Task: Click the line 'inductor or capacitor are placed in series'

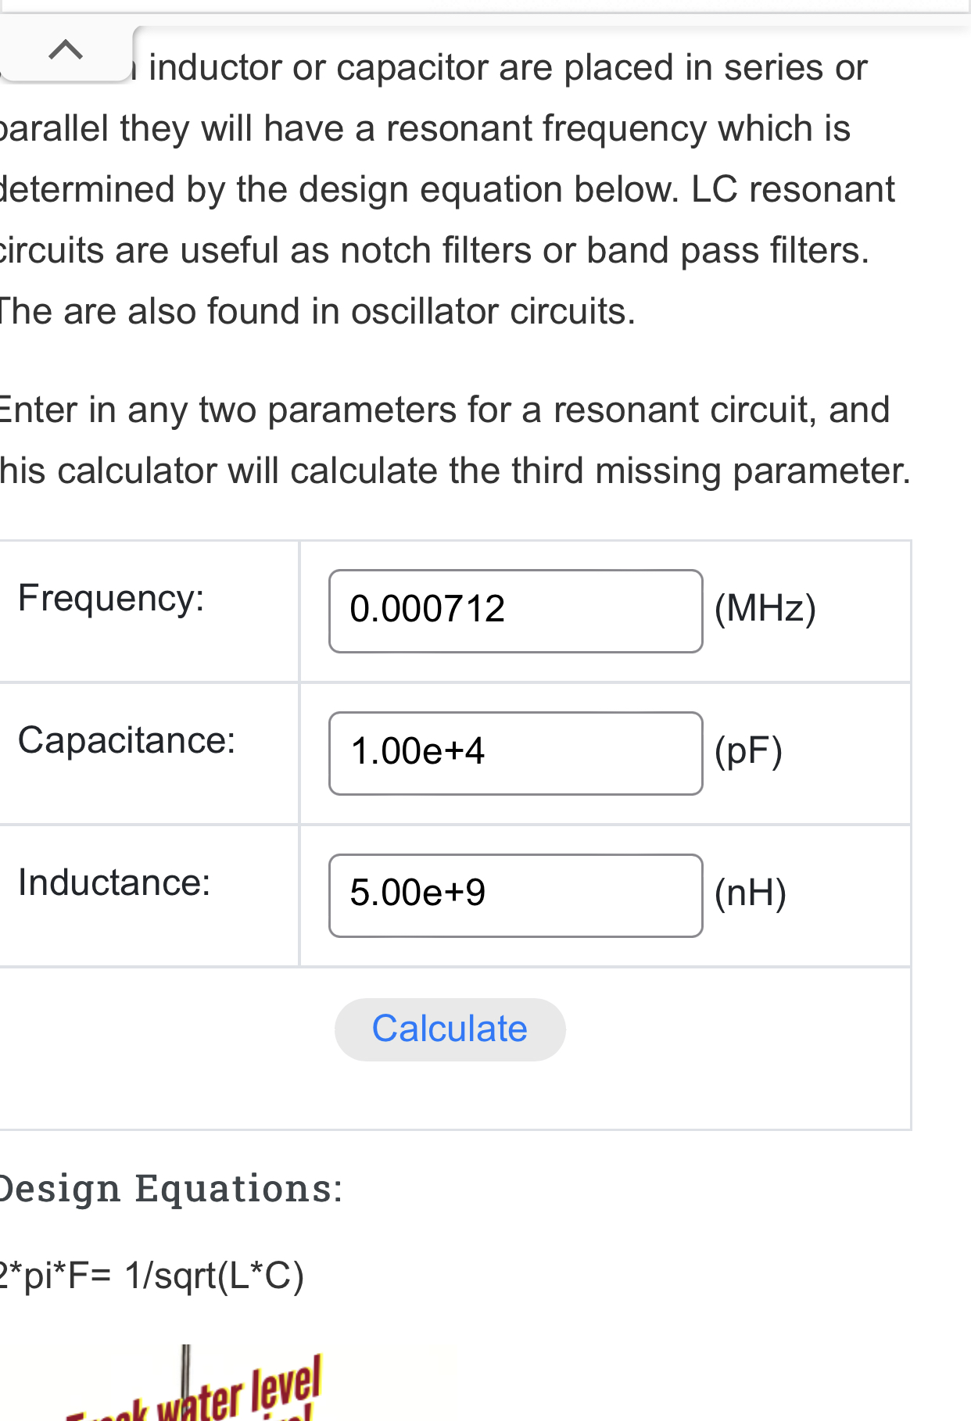Action: tap(508, 68)
